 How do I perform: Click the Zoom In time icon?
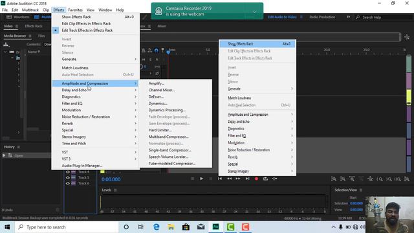(x=352, y=179)
